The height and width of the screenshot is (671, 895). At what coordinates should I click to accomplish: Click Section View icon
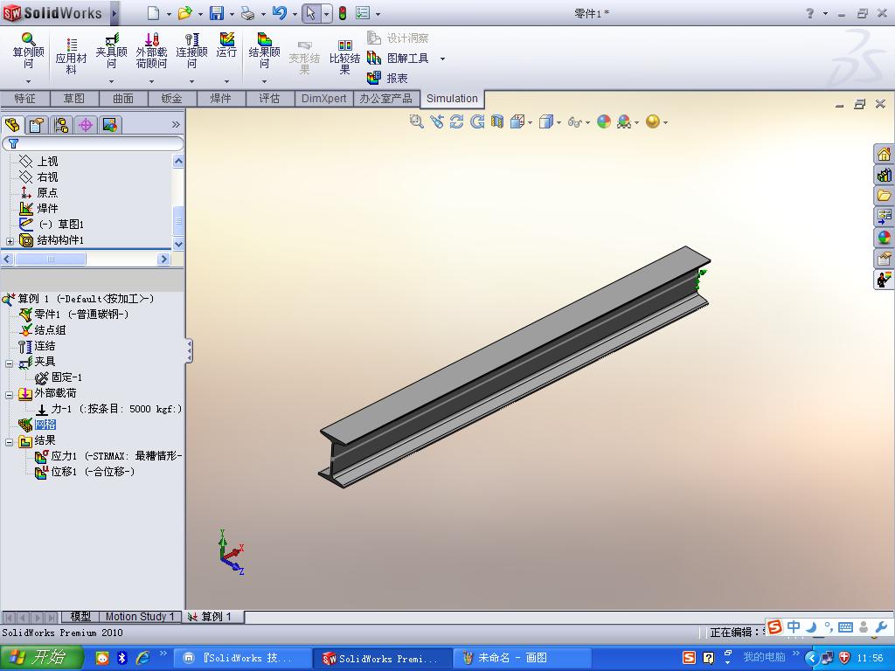(x=497, y=121)
